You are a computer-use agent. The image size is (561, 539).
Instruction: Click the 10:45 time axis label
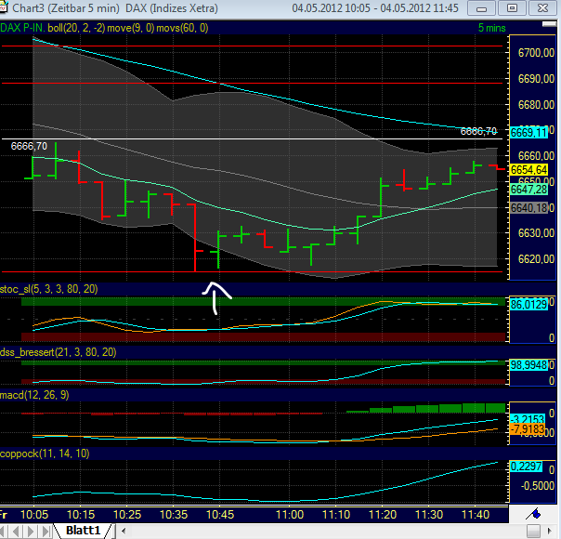[x=220, y=515]
